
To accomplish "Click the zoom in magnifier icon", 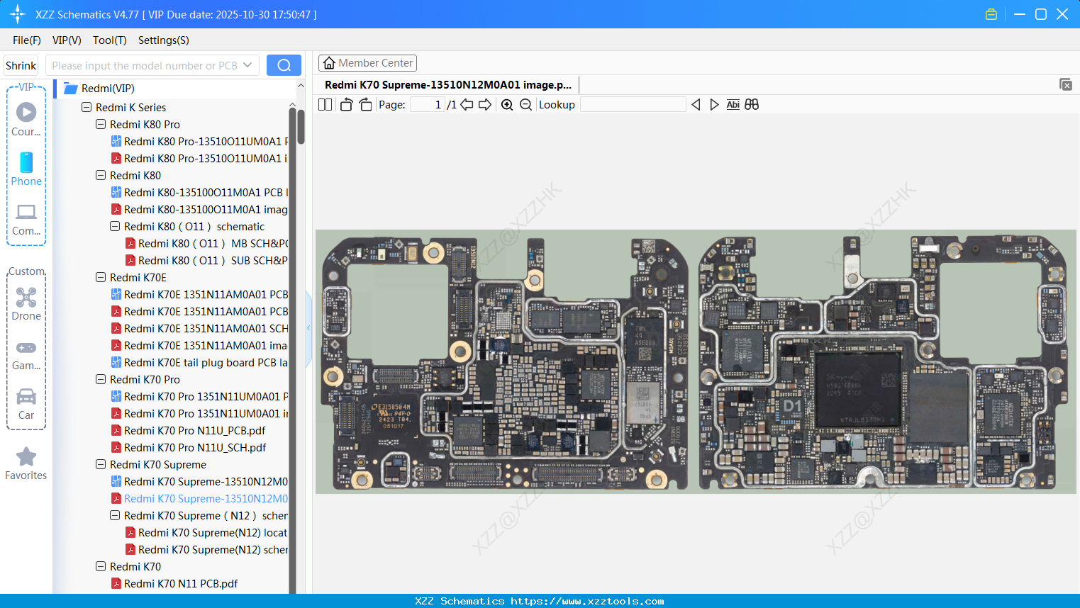I will [507, 105].
